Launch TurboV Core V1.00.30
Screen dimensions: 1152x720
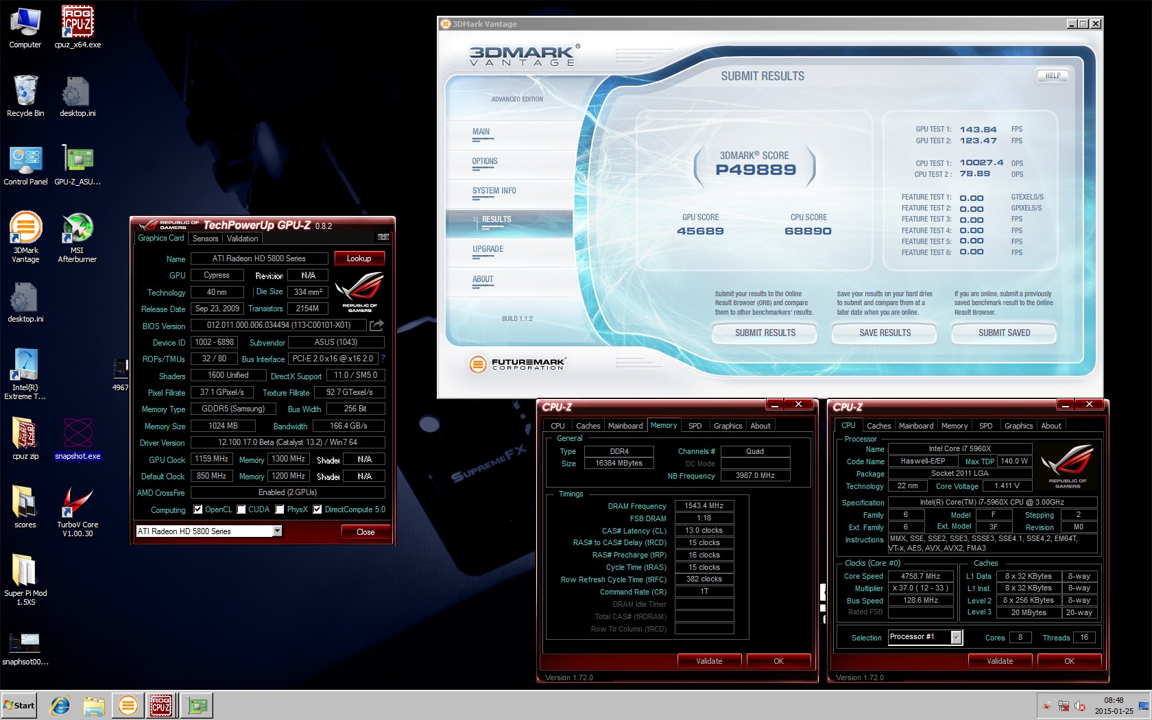pos(77,512)
